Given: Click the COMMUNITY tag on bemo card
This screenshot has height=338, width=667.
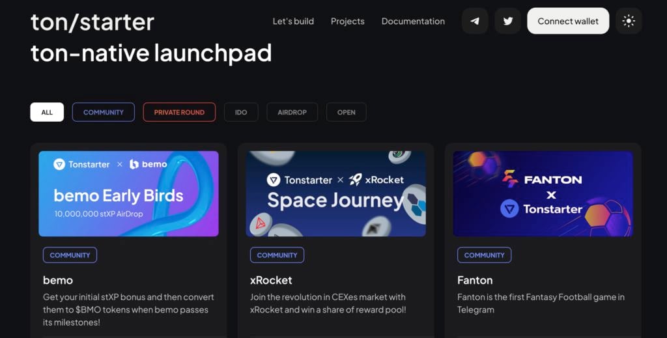Looking at the screenshot, I should pos(70,255).
